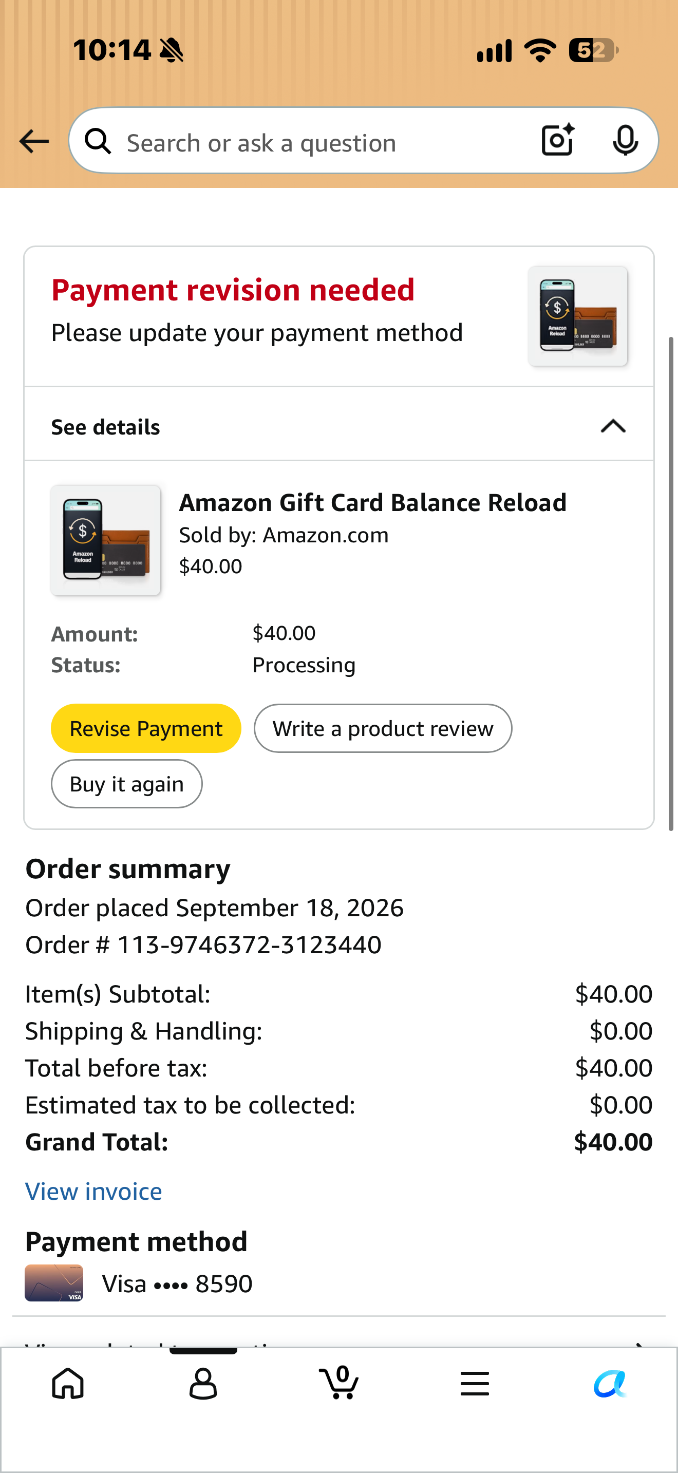Click the See details chevron arrow

(613, 427)
